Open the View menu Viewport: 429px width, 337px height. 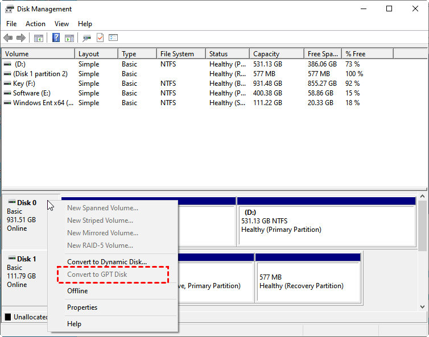point(61,24)
